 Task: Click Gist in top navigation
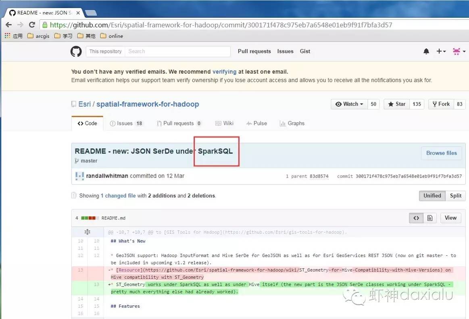(x=305, y=52)
